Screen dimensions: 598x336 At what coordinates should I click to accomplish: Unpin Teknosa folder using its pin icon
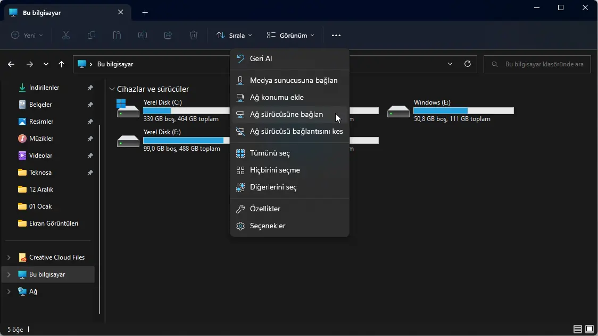(90, 173)
